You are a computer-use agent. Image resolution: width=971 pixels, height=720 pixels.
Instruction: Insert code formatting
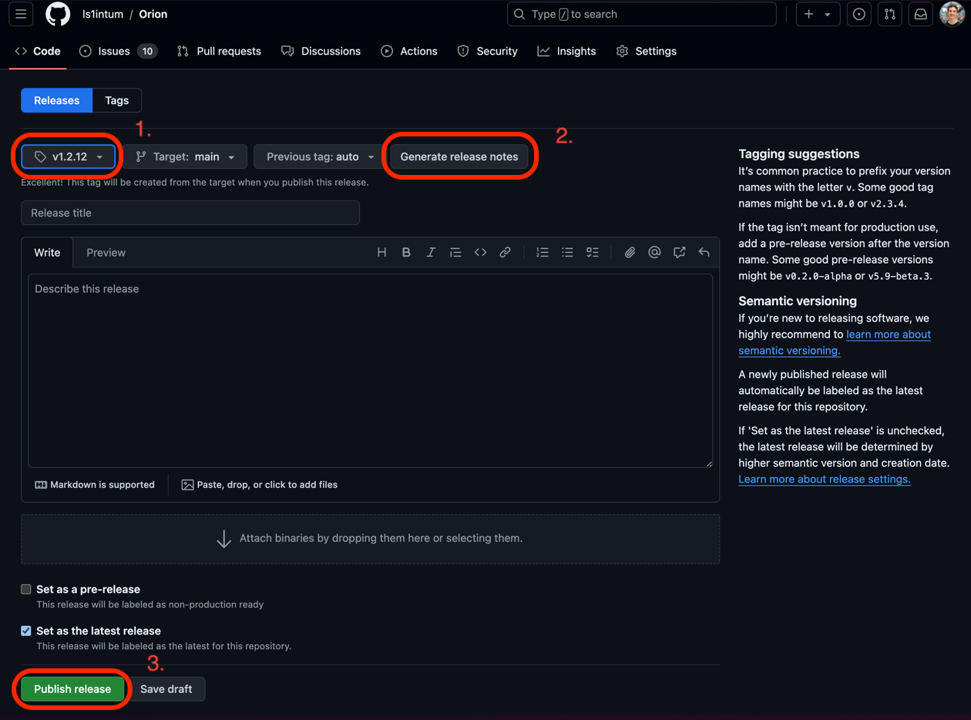(480, 252)
